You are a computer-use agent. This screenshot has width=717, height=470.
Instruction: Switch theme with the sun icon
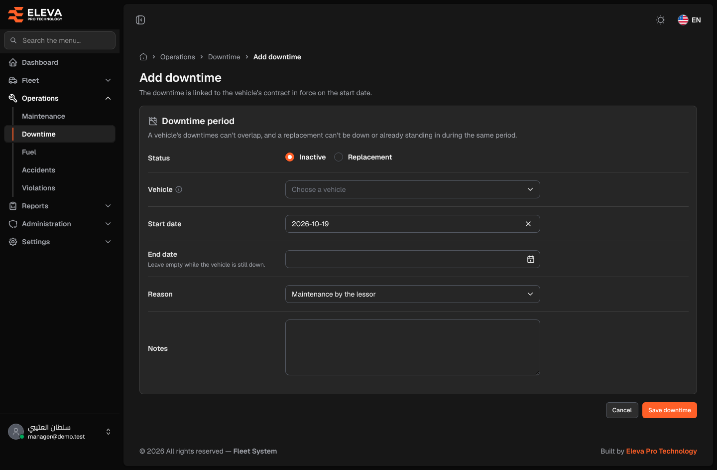(661, 20)
